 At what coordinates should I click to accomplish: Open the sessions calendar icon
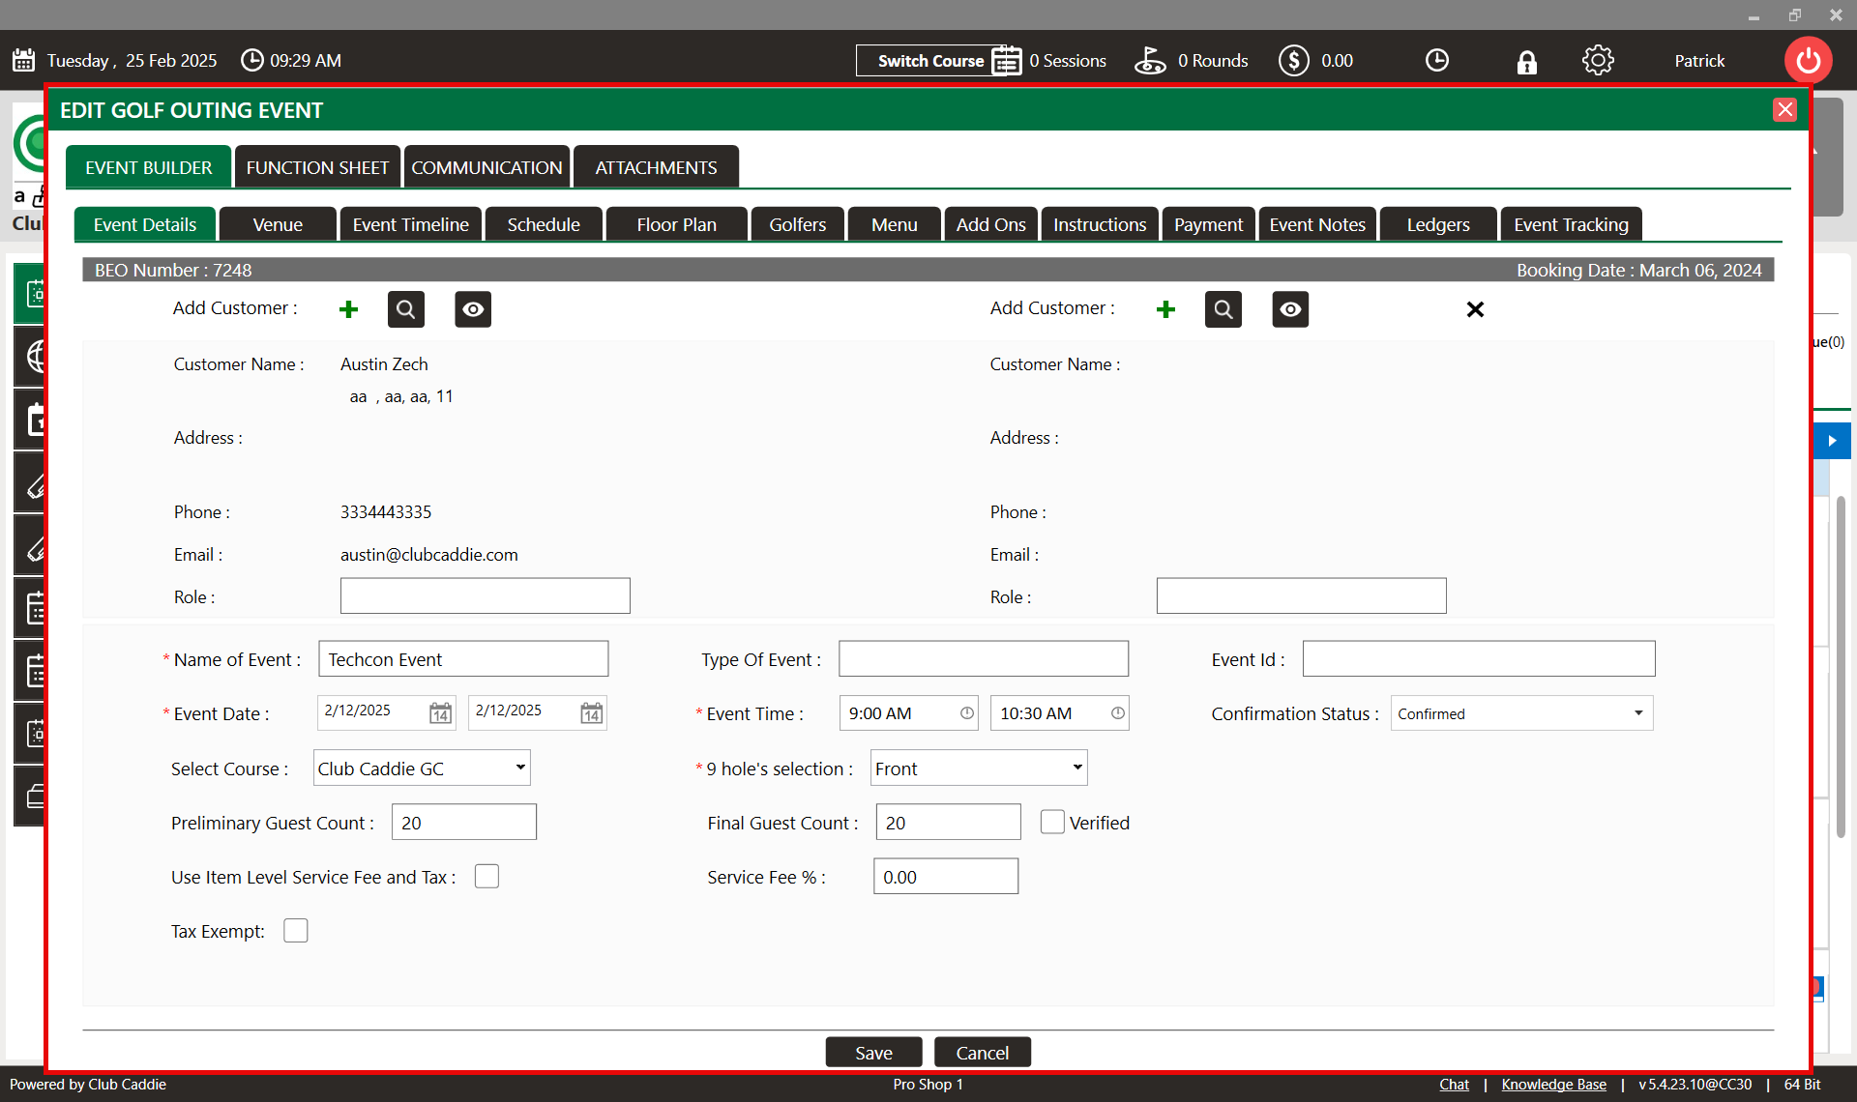tap(1006, 61)
